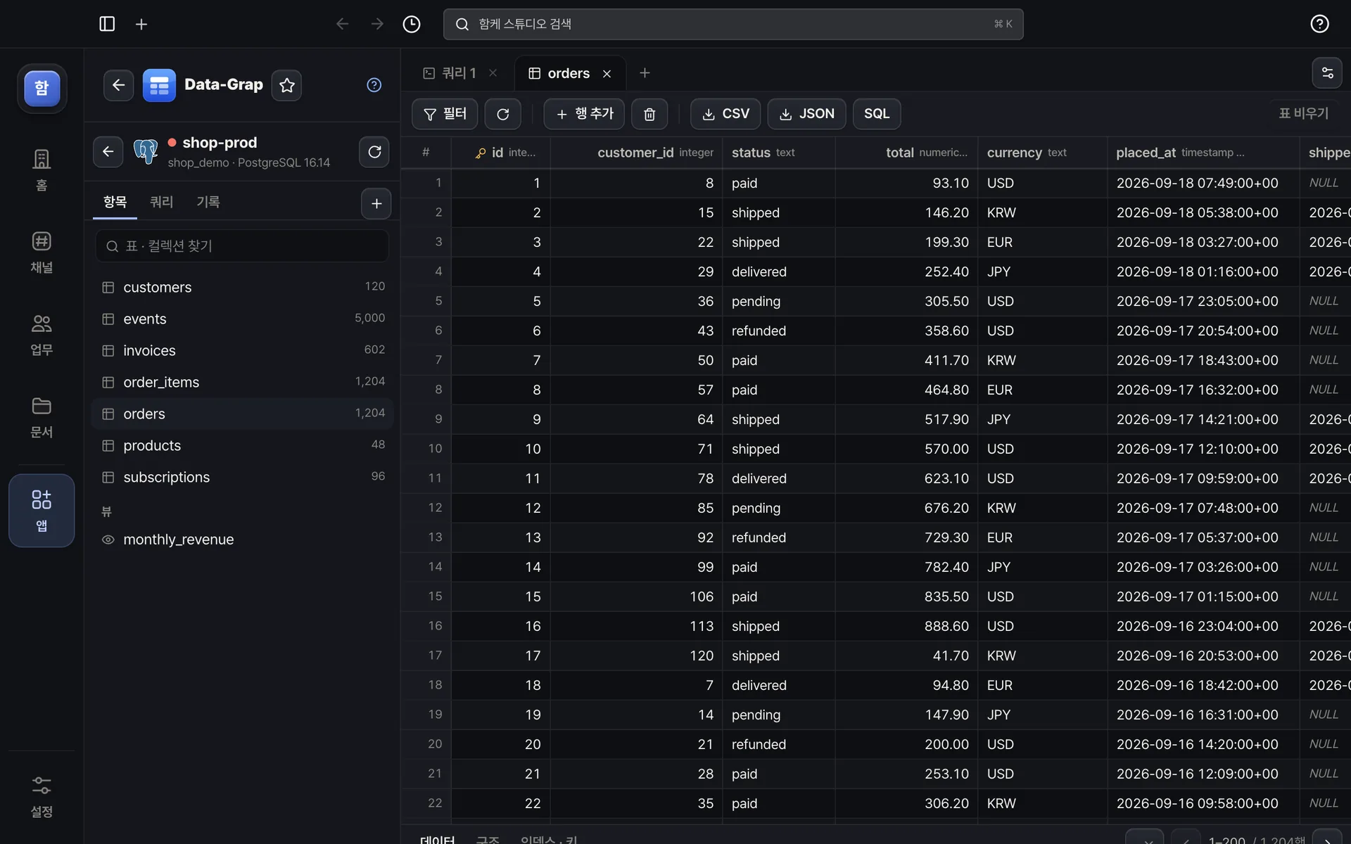Add new item with the plus button

tap(376, 203)
